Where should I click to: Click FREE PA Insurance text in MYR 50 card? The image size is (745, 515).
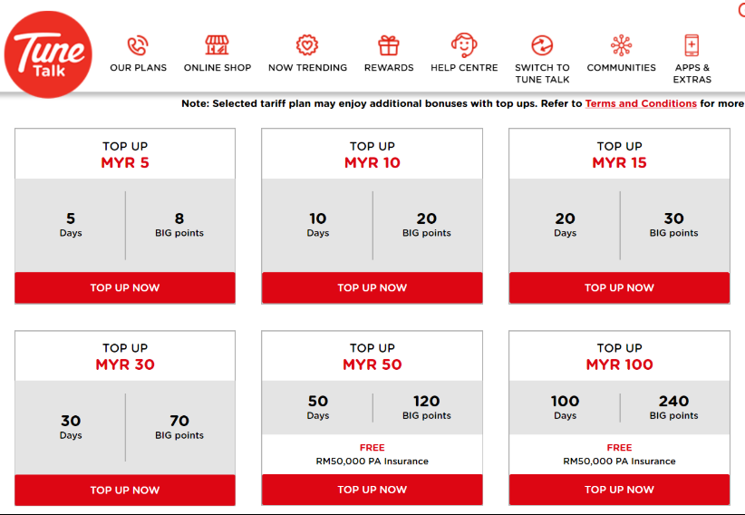tap(372, 454)
